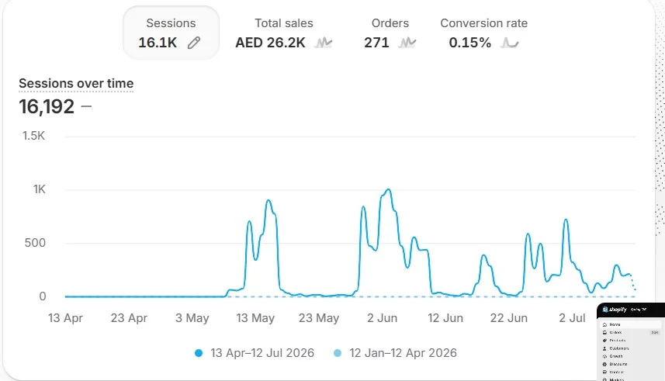
Task: Click the sparkline icon next to Total sales
Action: tap(324, 43)
